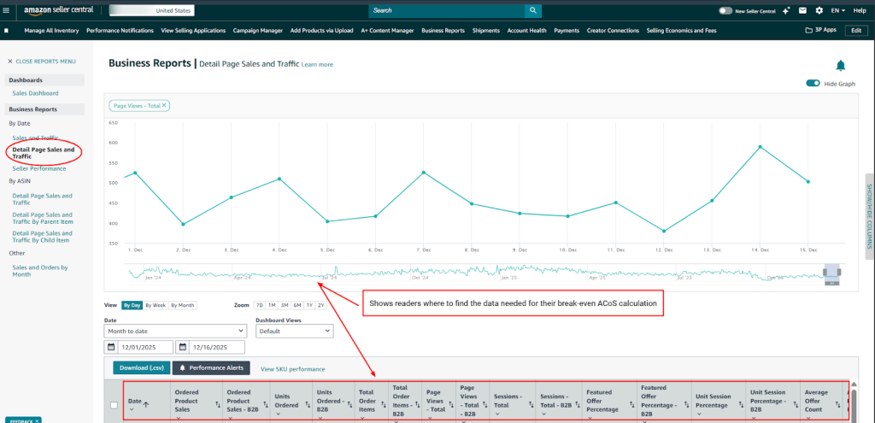This screenshot has width=875, height=423.
Task: Open Performance Alerts
Action: (x=212, y=368)
